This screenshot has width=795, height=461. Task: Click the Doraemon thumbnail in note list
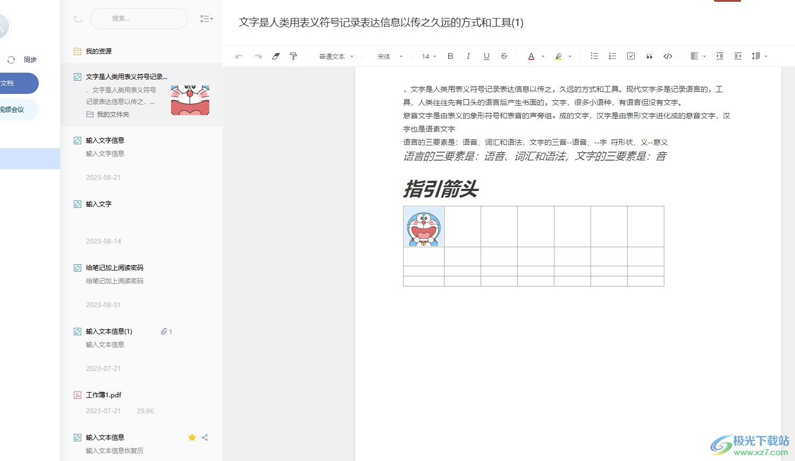coord(190,100)
